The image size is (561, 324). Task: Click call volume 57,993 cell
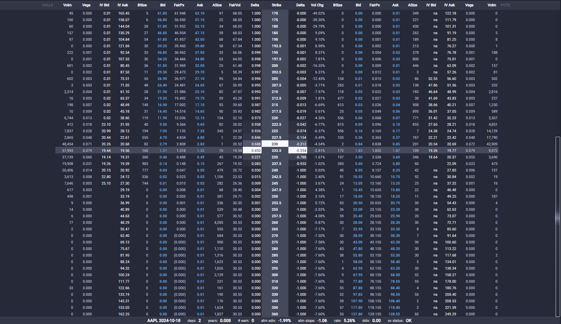point(68,151)
